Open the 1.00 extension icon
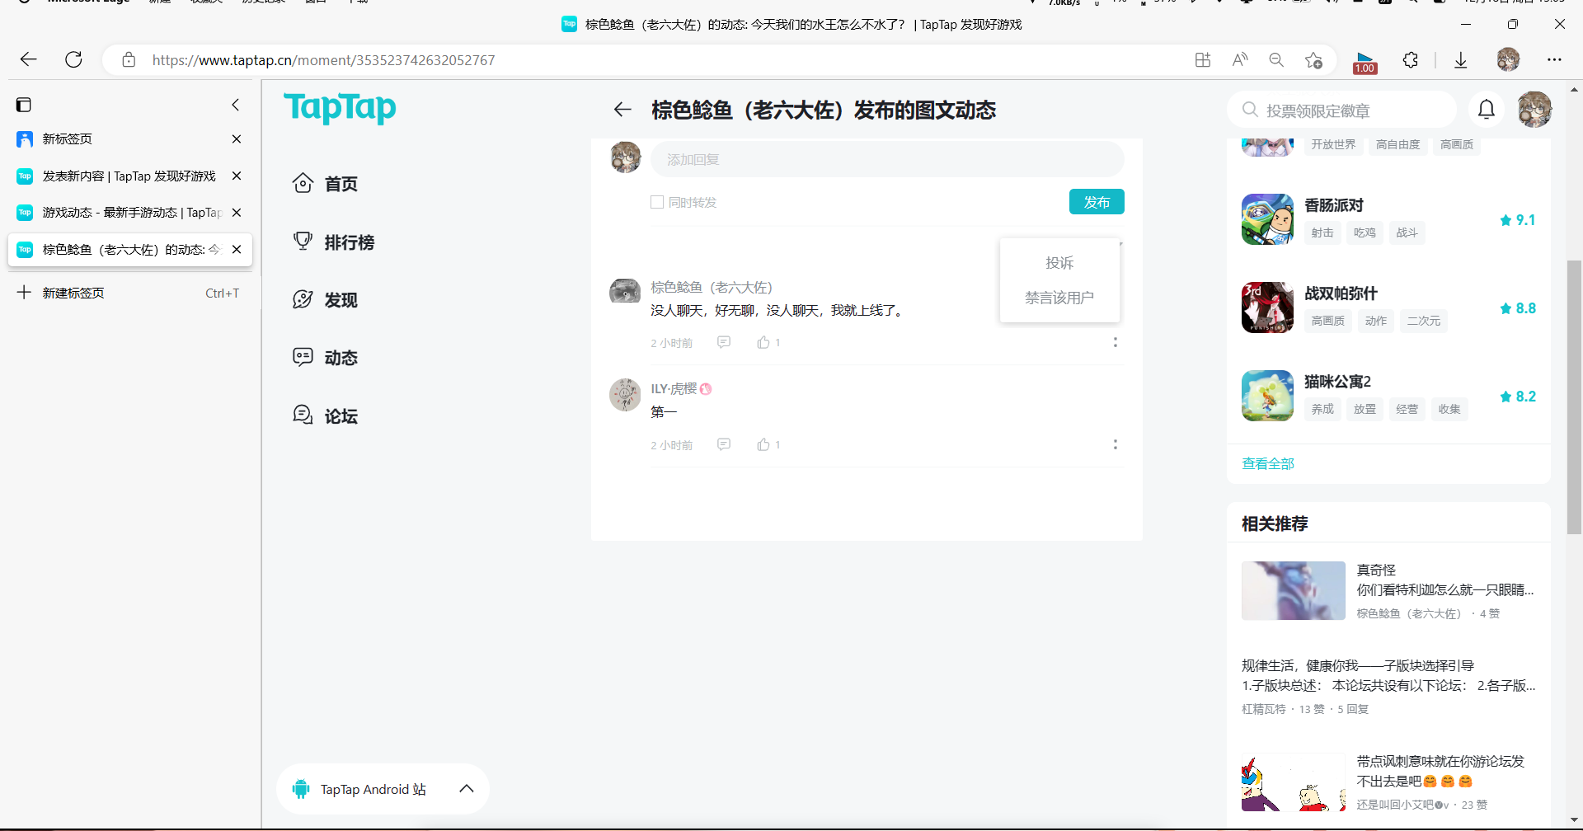The image size is (1583, 831). click(1365, 62)
